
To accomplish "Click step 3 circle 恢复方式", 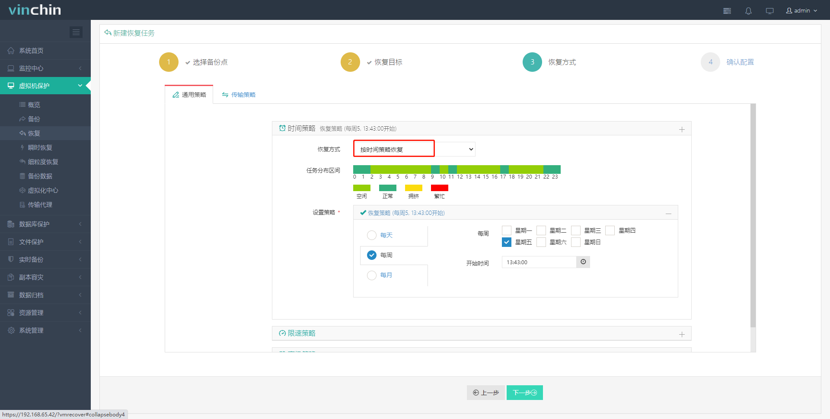I will [x=532, y=62].
